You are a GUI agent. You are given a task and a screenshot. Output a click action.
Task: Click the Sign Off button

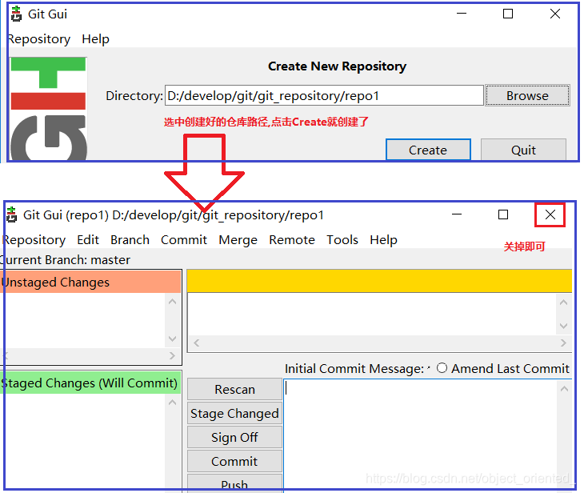234,437
